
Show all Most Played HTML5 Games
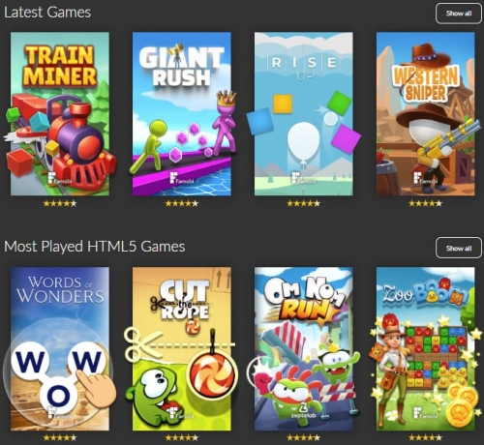pyautogui.click(x=459, y=248)
